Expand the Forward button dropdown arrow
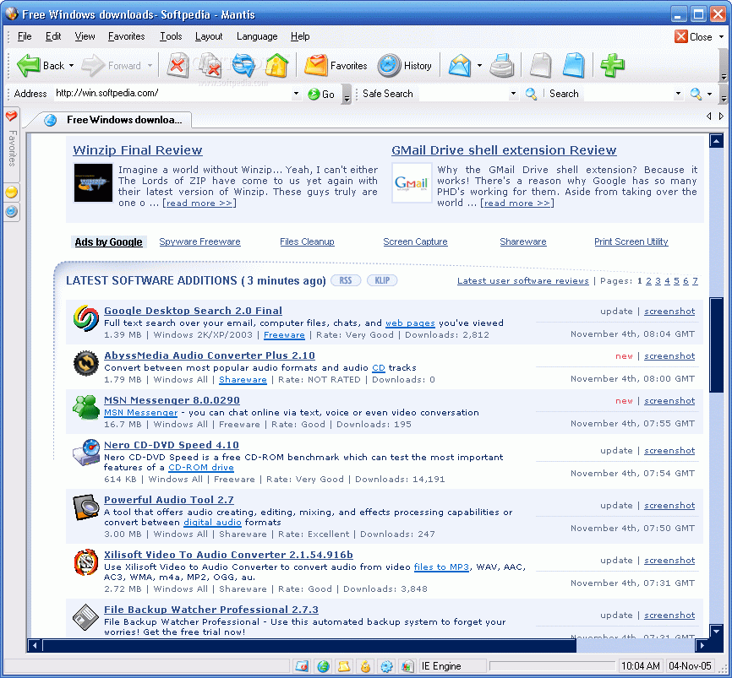Image resolution: width=732 pixels, height=678 pixels. point(150,66)
